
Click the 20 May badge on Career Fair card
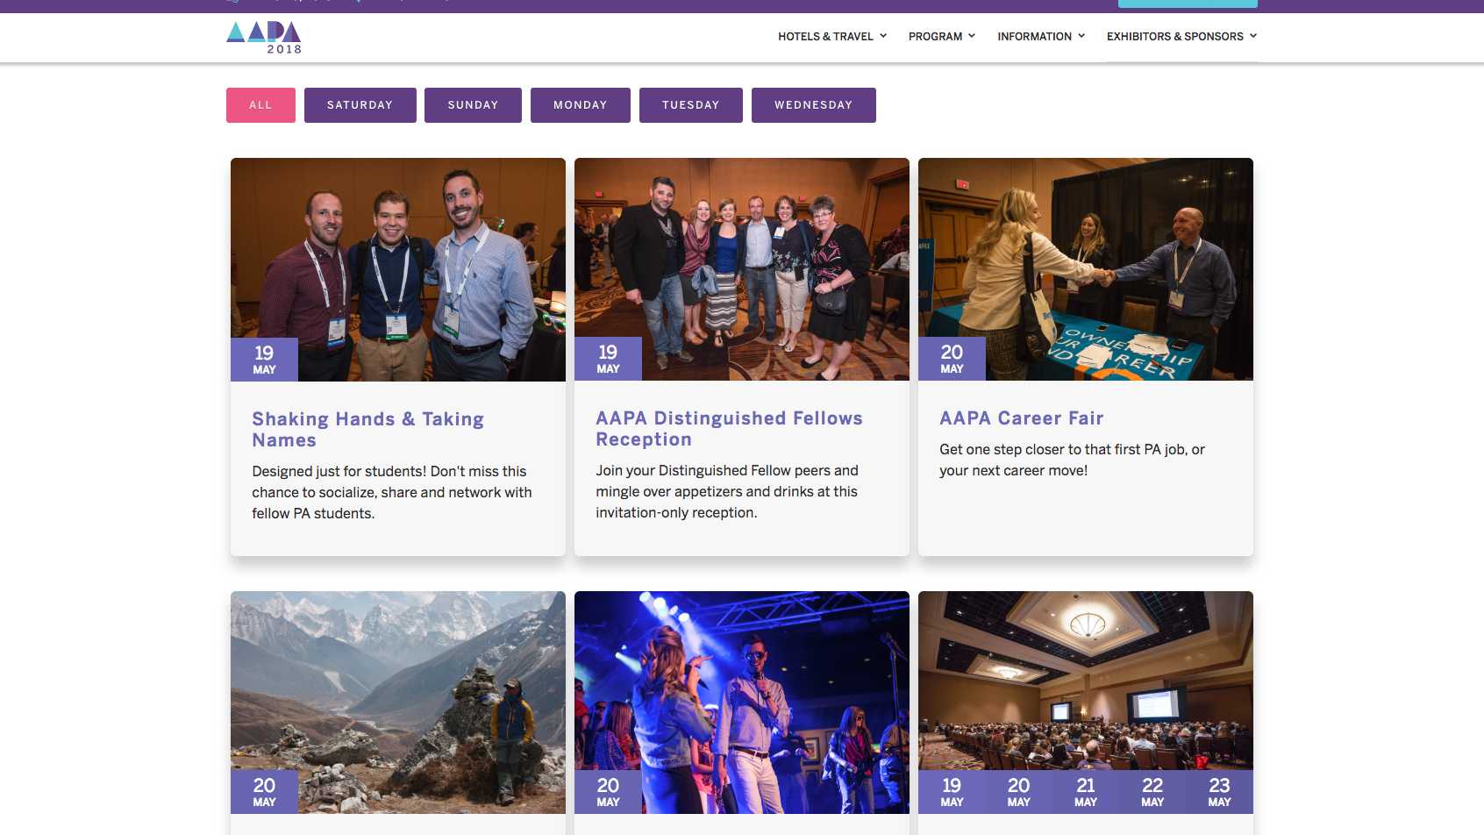pyautogui.click(x=952, y=359)
